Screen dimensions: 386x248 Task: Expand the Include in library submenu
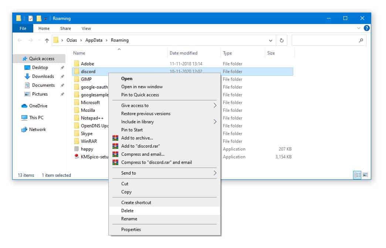[215, 122]
